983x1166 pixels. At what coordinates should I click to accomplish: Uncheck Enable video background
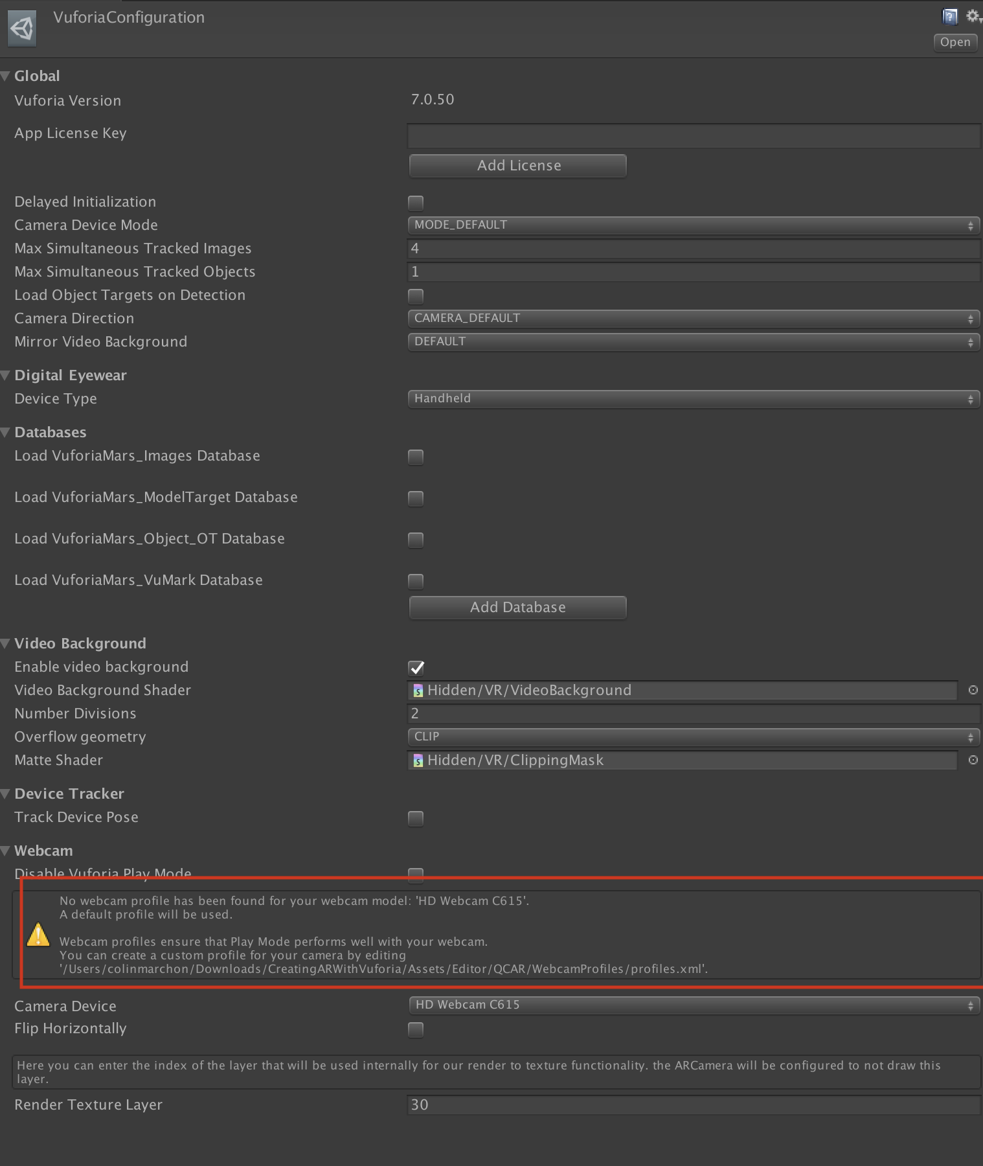416,668
